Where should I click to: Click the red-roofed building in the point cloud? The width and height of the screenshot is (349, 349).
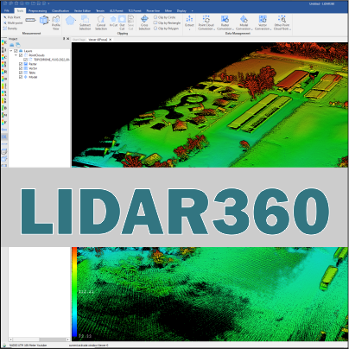292,79
